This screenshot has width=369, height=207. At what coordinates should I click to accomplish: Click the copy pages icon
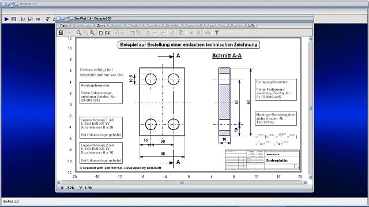click(x=181, y=33)
